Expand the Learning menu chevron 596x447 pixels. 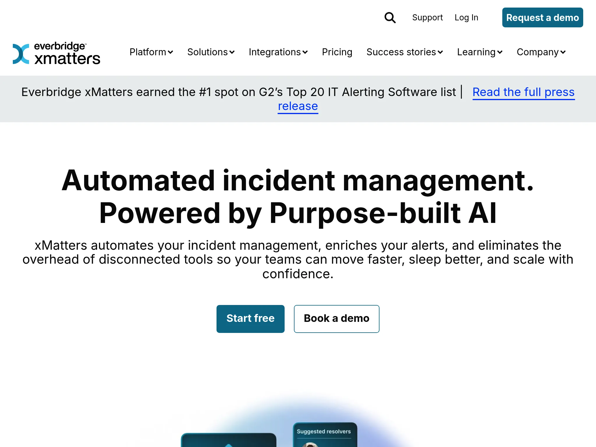pyautogui.click(x=500, y=52)
